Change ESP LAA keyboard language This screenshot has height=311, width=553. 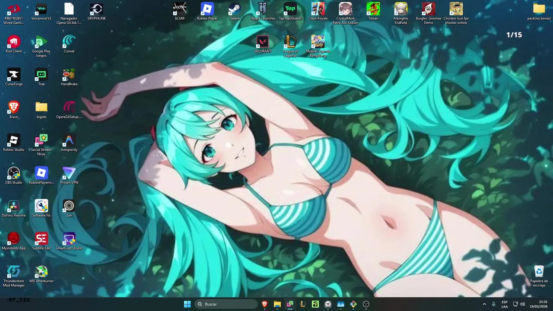coord(505,304)
